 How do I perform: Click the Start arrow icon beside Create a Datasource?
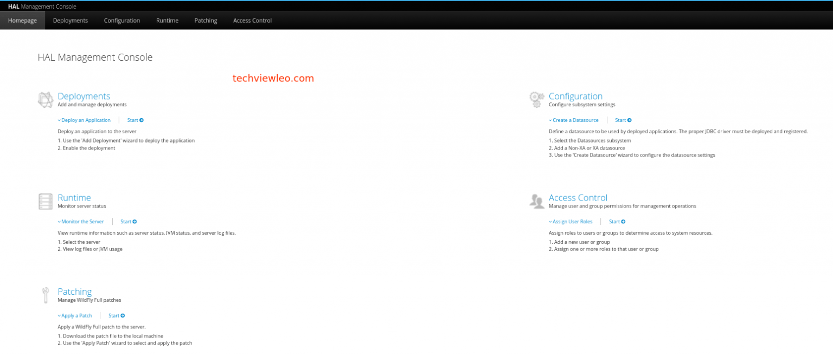click(629, 120)
